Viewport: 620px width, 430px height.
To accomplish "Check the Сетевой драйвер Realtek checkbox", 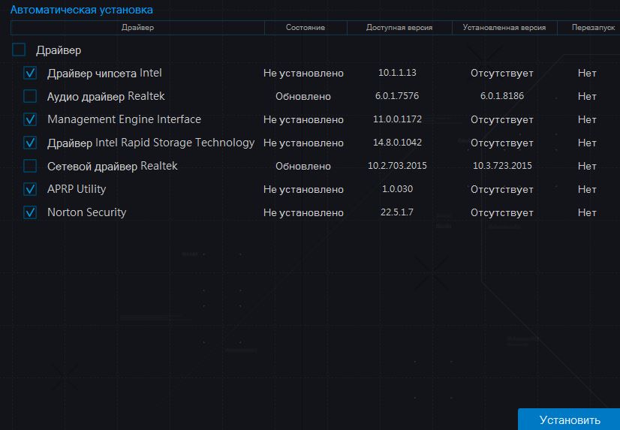I will (30, 166).
